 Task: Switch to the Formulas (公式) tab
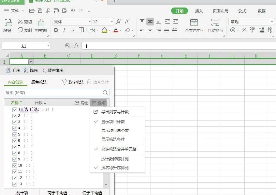[242, 11]
